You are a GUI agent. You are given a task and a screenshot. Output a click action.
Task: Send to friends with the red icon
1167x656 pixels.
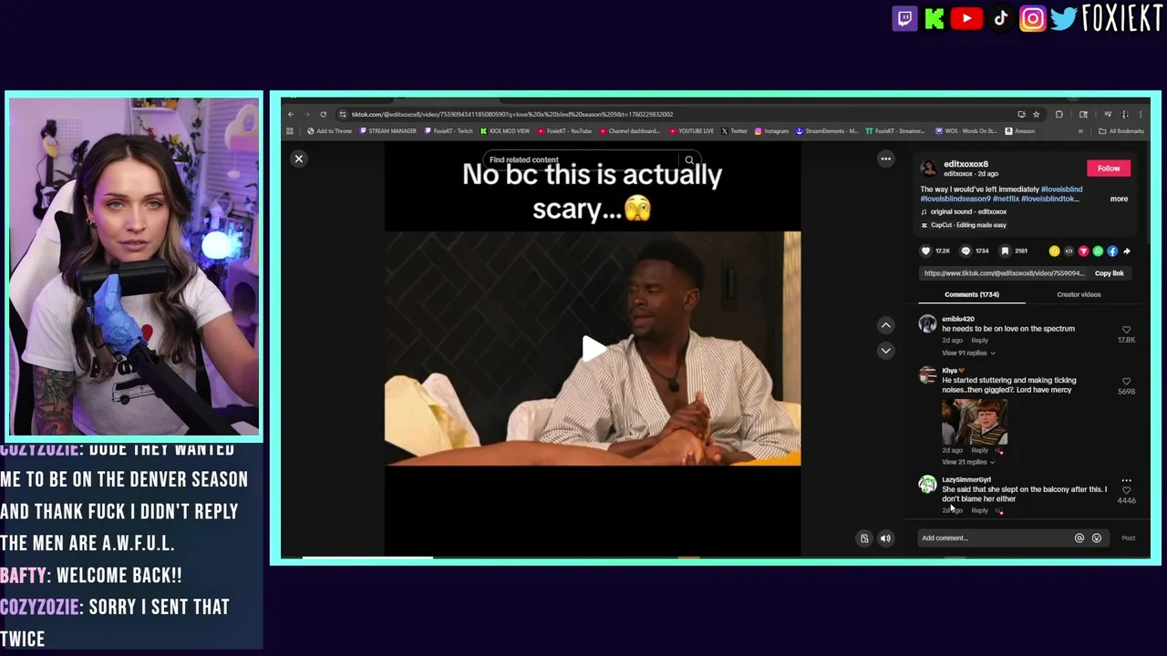(1083, 251)
